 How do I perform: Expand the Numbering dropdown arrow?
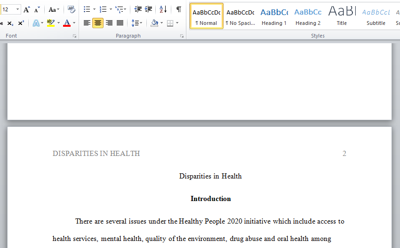pos(111,10)
